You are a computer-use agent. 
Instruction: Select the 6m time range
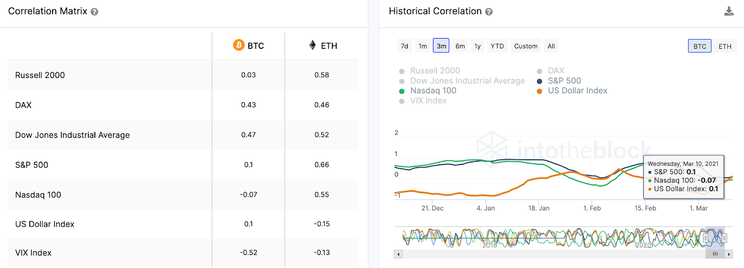click(x=460, y=46)
